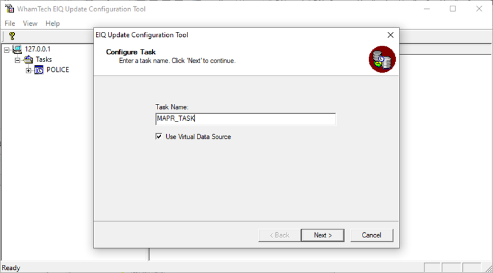Viewport: 493px width, 273px height.
Task: Click the WhamTech app icon in title bar
Action: pyautogui.click(x=9, y=9)
